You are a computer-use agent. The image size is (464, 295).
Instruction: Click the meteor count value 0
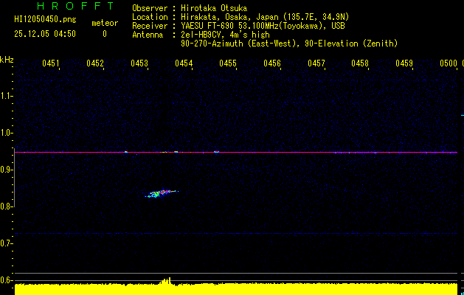(x=104, y=34)
